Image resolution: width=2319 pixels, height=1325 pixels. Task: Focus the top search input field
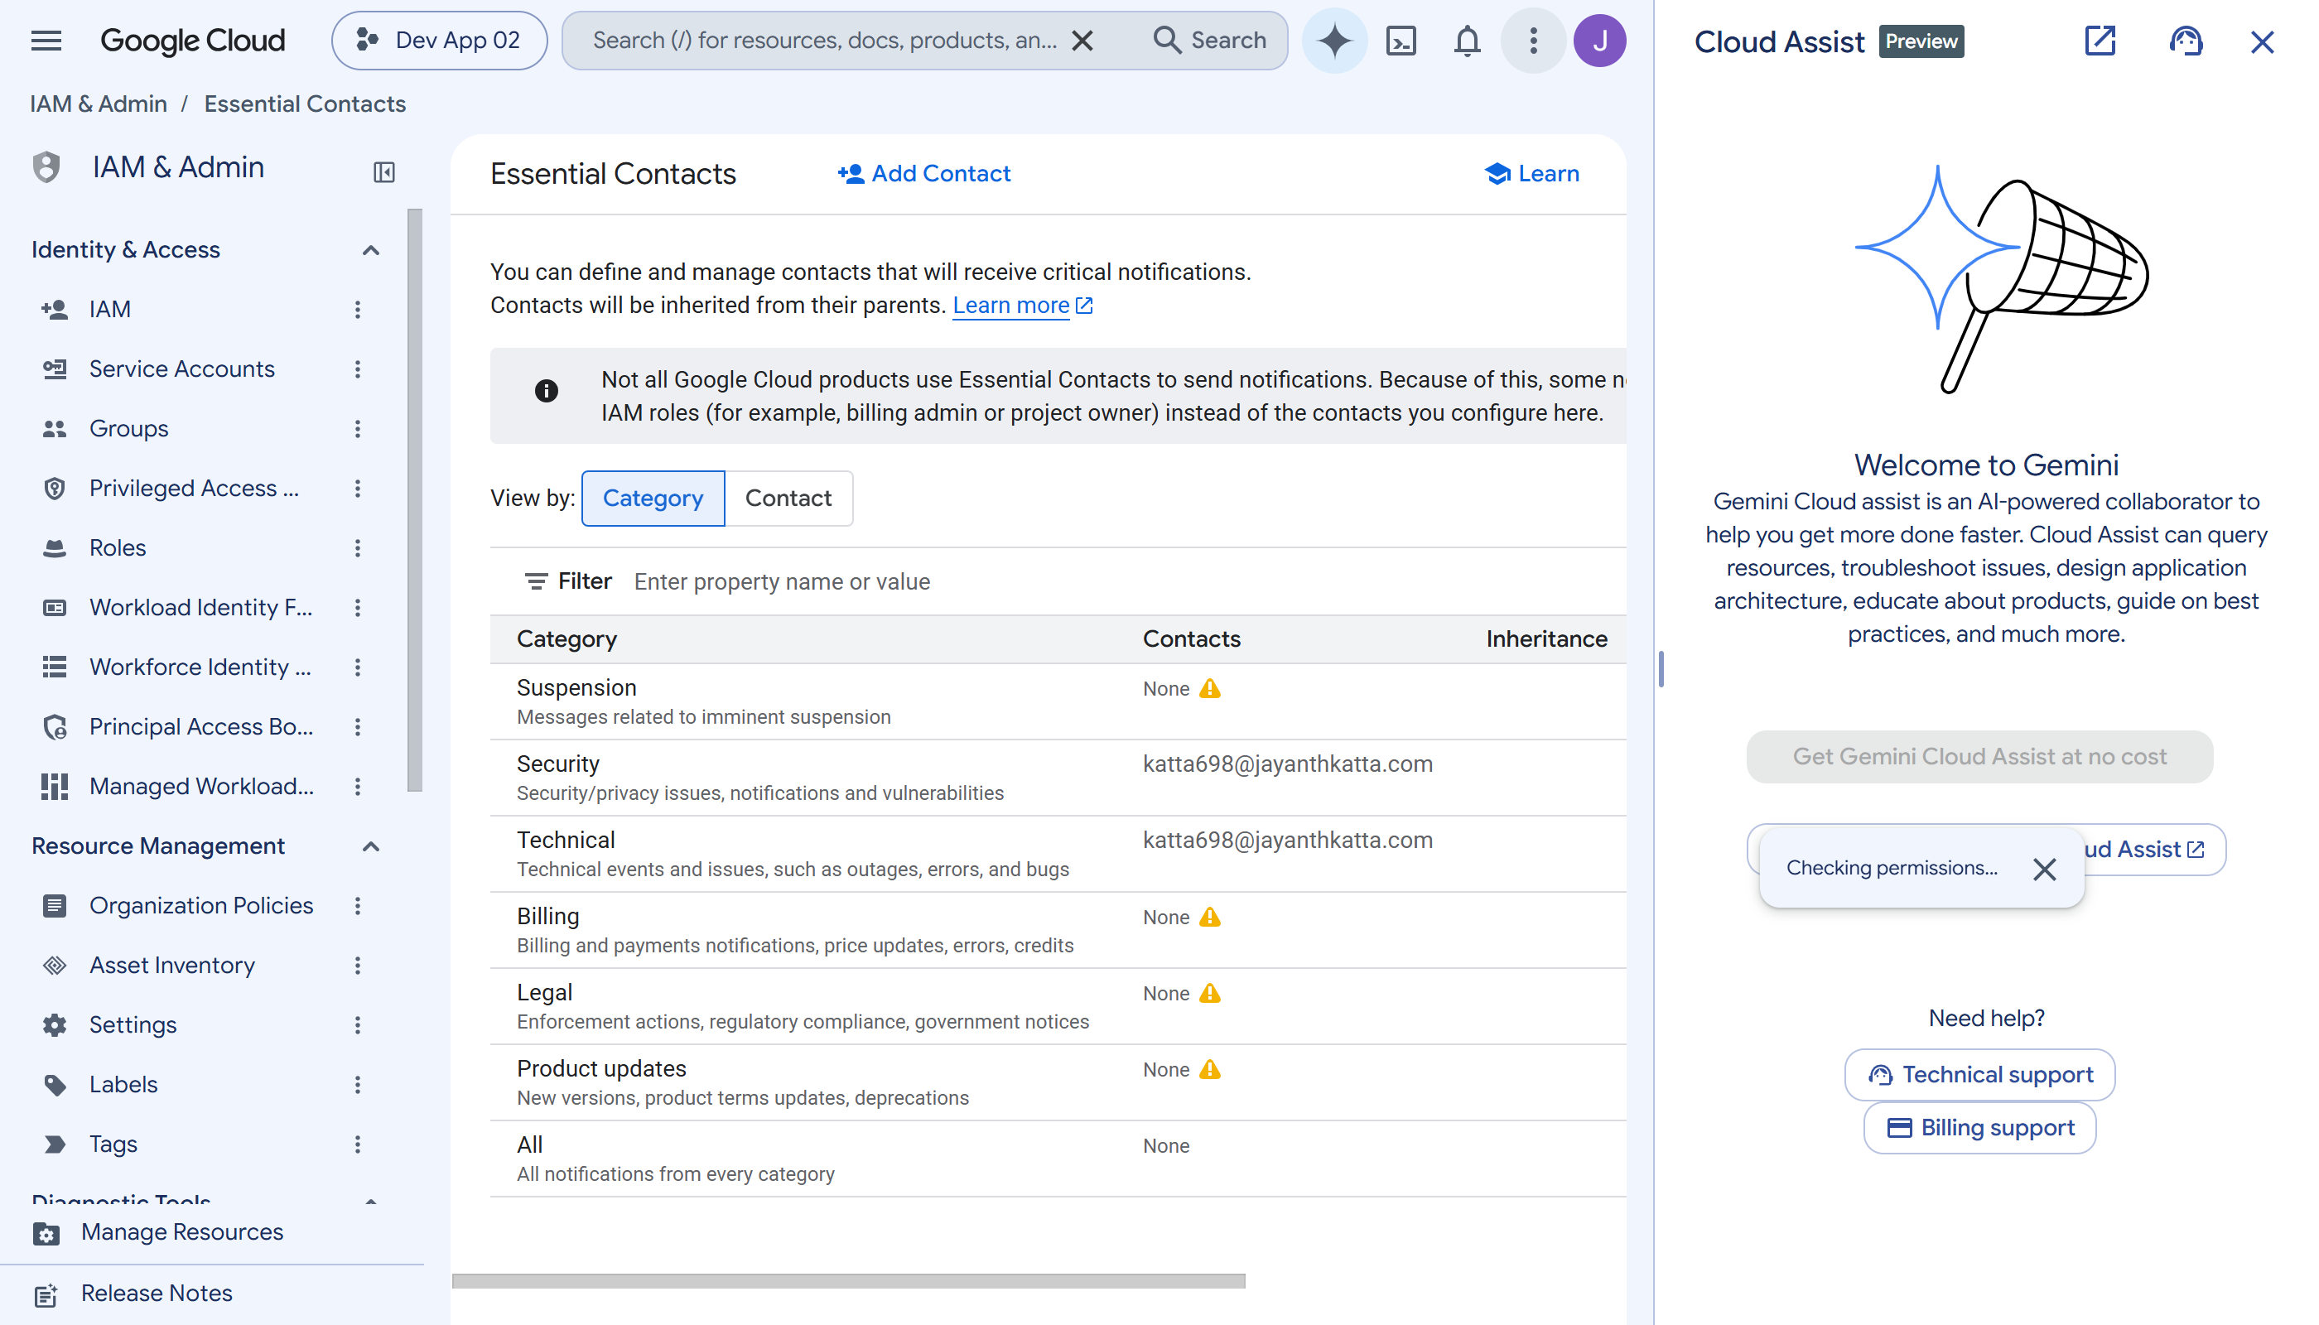pos(824,41)
